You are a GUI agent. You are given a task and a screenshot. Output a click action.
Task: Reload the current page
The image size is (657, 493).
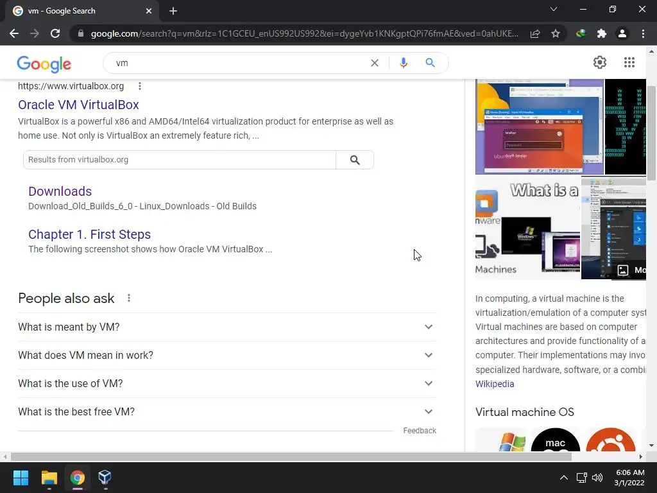coord(55,33)
